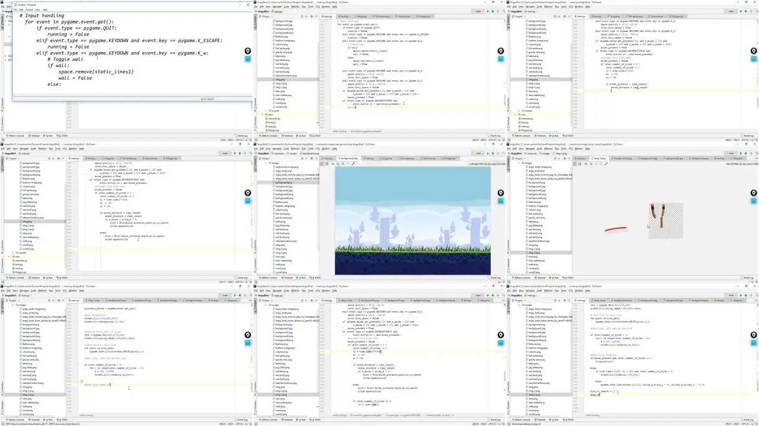Select character.py in top-middle frame project tree
The image size is (759, 426).
(274, 118)
